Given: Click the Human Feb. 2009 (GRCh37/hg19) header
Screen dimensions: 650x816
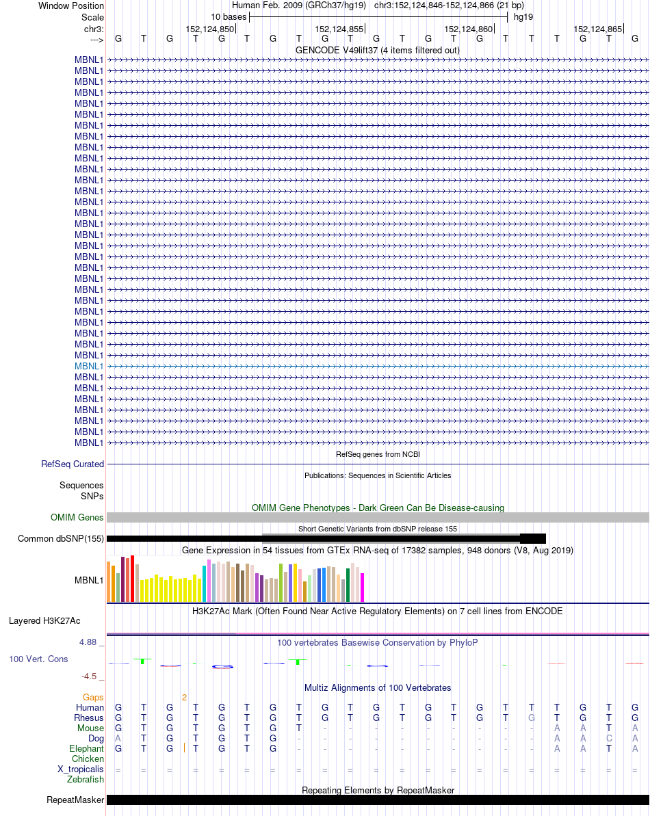Looking at the screenshot, I should tap(299, 5).
